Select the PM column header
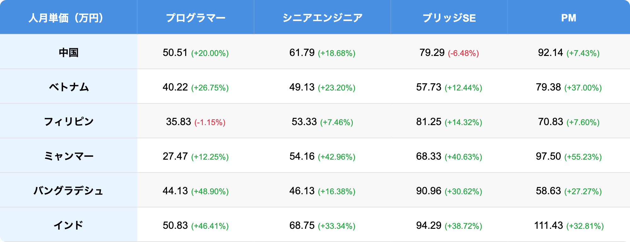The height and width of the screenshot is (242, 630). [569, 17]
